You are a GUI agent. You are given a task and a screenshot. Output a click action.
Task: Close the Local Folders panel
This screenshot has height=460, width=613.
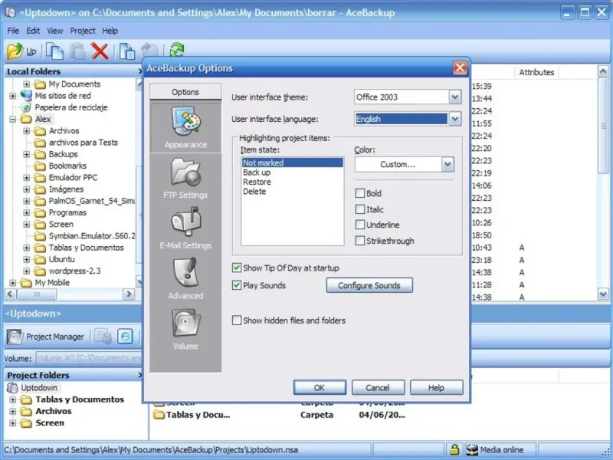[x=140, y=71]
